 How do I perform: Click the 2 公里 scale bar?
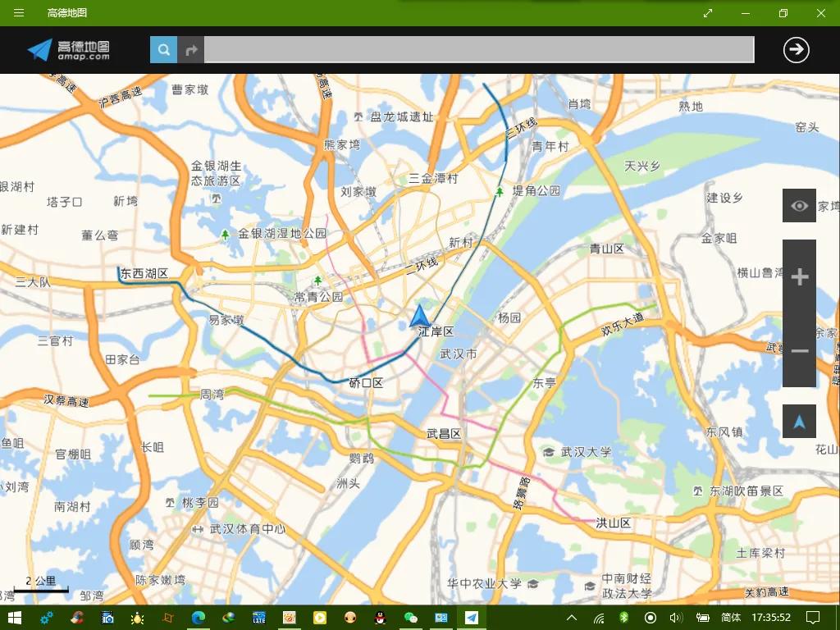pos(41,584)
